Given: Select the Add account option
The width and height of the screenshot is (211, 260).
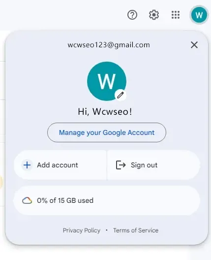Looking at the screenshot, I should [60, 165].
